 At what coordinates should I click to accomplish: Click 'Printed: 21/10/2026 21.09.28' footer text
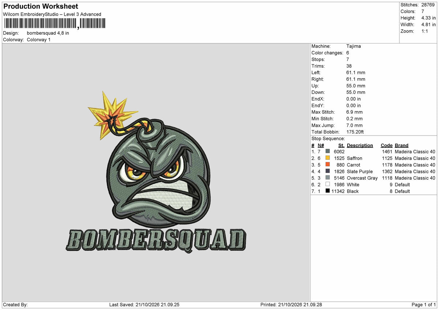[x=291, y=305]
